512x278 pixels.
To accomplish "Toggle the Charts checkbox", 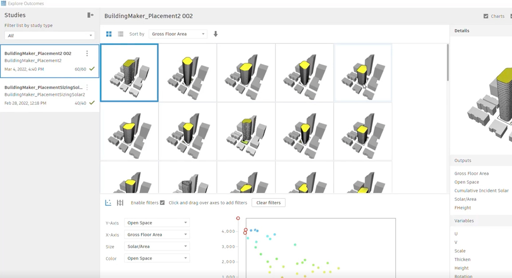I will 486,16.
